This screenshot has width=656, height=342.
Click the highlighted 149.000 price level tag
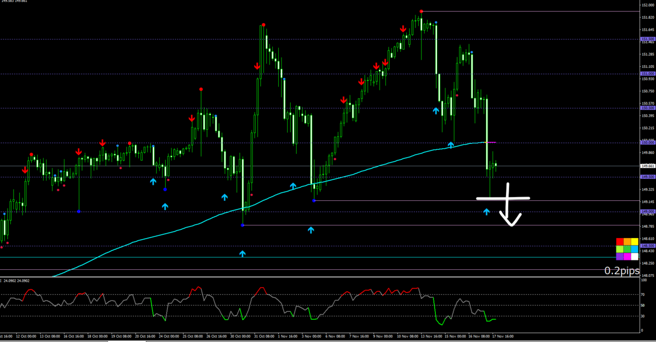648,211
